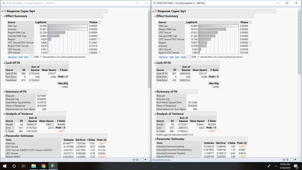Collapse Parameter Estimates section in left window
The image size is (302, 170).
pos(4,136)
